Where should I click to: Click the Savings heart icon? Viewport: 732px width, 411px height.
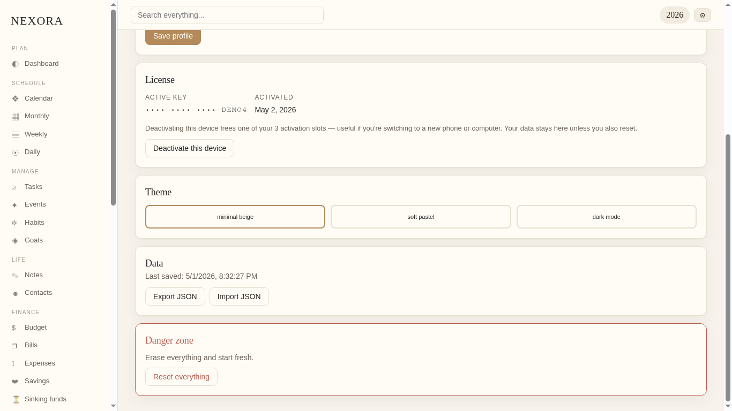tap(15, 382)
